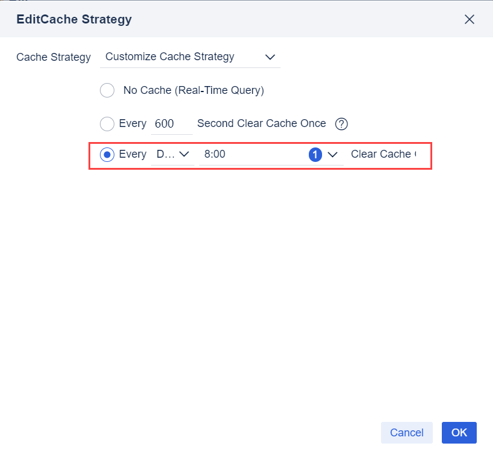Select the Every 600 Second clear option
This screenshot has width=493, height=452.
click(x=107, y=123)
